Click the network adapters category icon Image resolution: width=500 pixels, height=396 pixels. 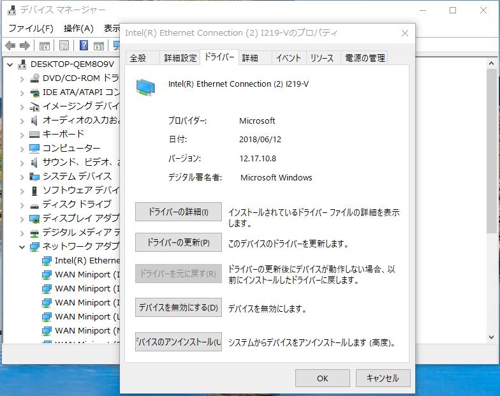pyautogui.click(x=34, y=246)
